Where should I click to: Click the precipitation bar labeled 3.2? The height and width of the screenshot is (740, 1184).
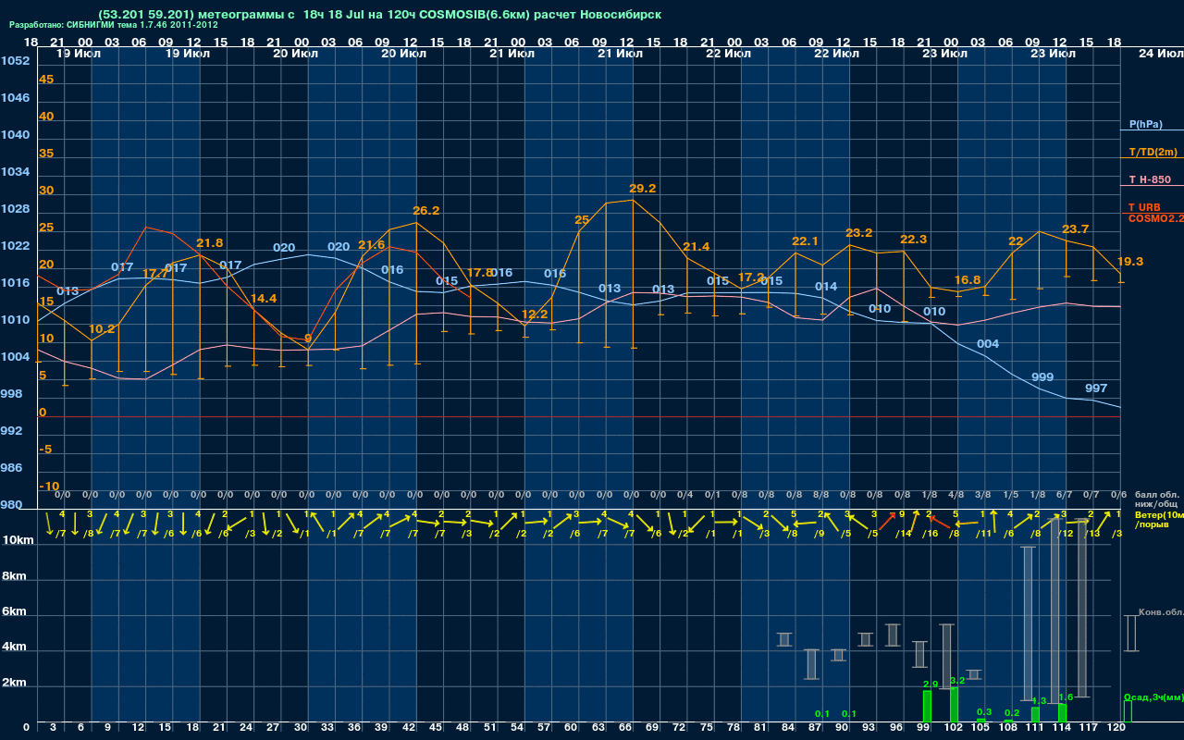coord(954,705)
